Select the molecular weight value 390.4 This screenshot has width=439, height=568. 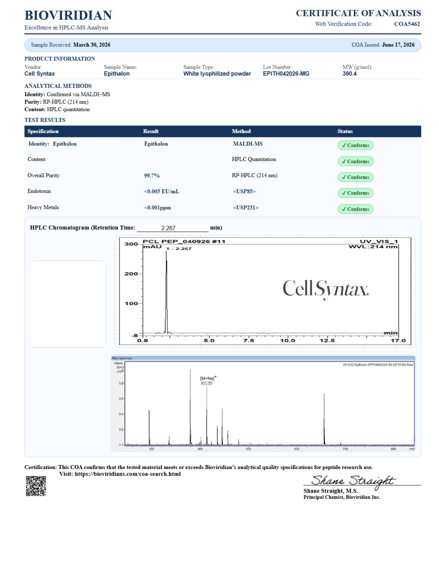tap(349, 74)
